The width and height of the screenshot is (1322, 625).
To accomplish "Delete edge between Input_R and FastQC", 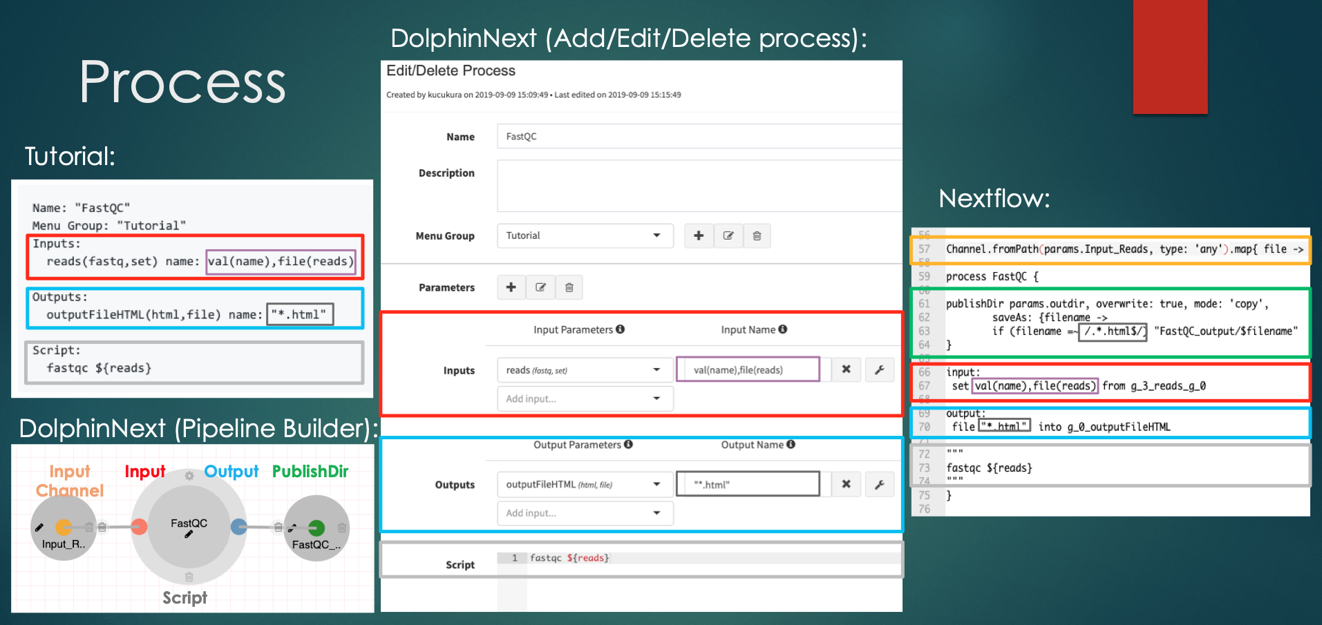I will pyautogui.click(x=102, y=527).
